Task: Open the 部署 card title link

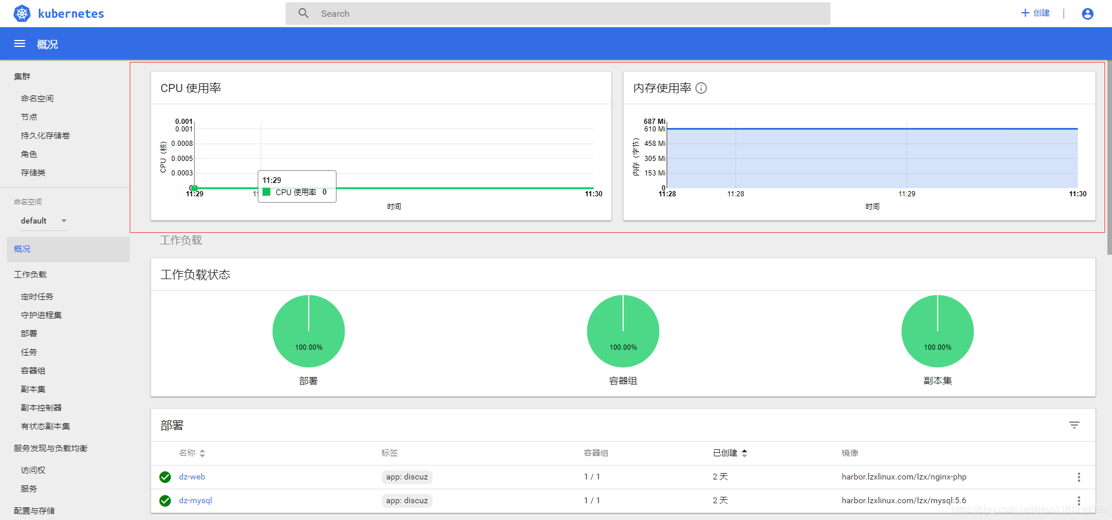Action: [x=172, y=426]
